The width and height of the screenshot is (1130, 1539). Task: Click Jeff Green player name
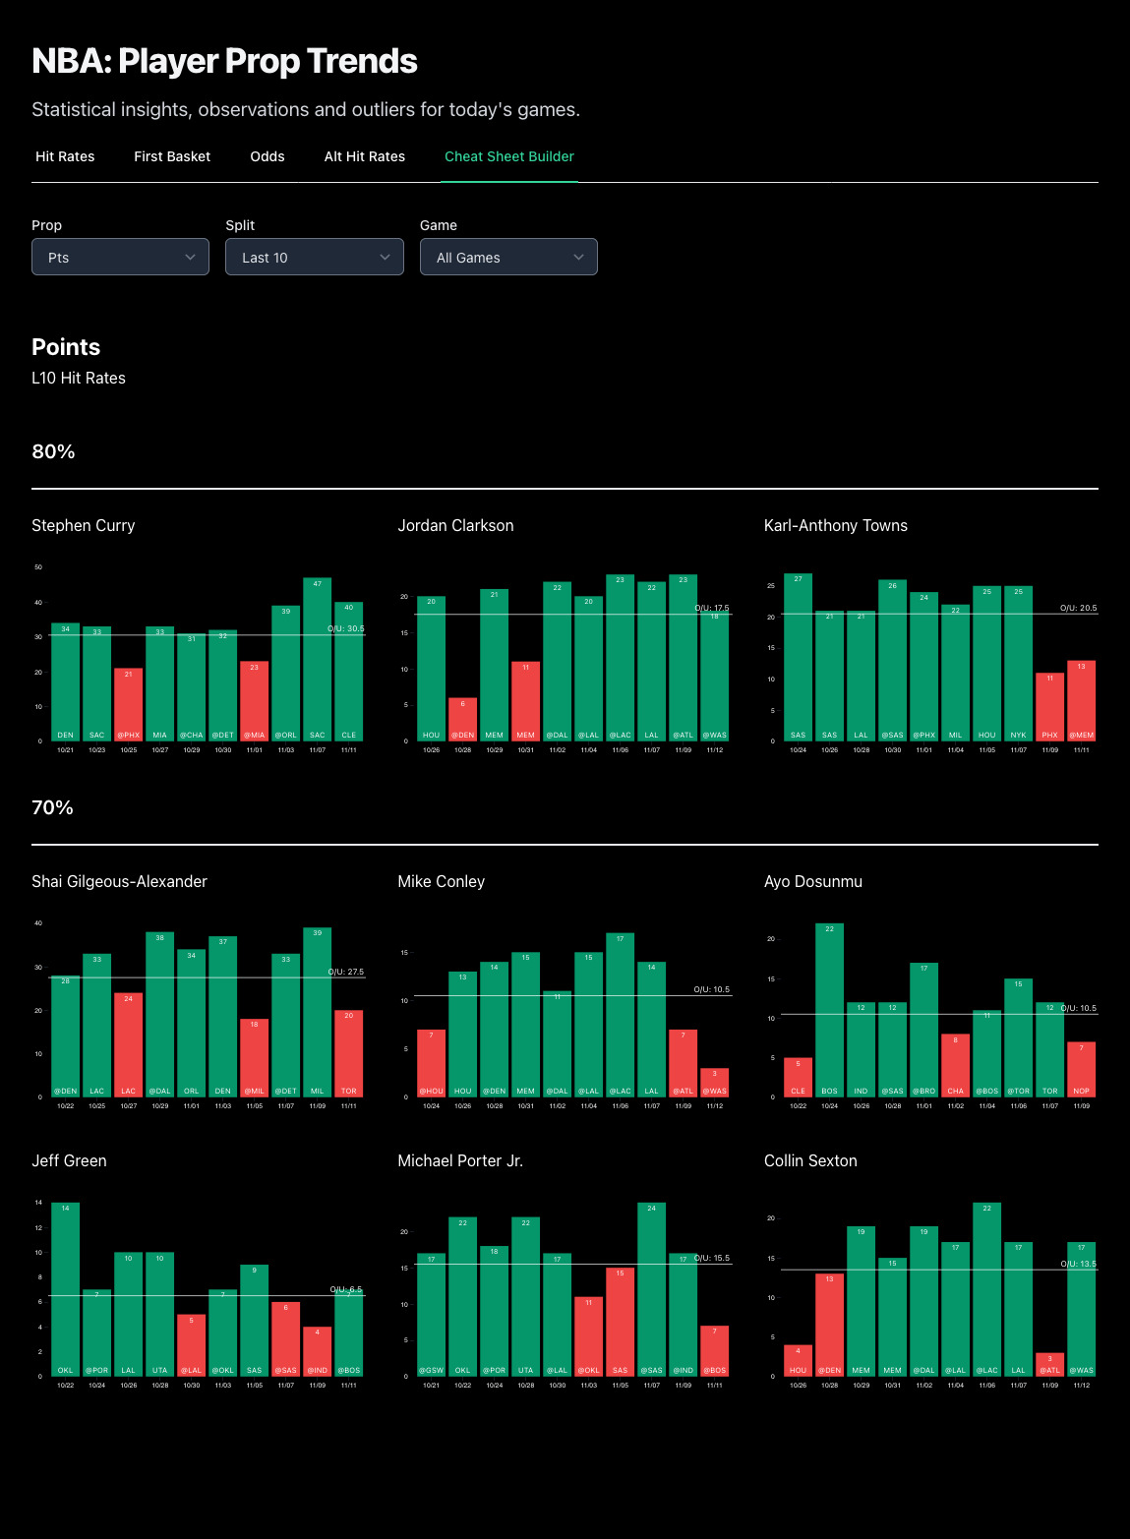[69, 1160]
